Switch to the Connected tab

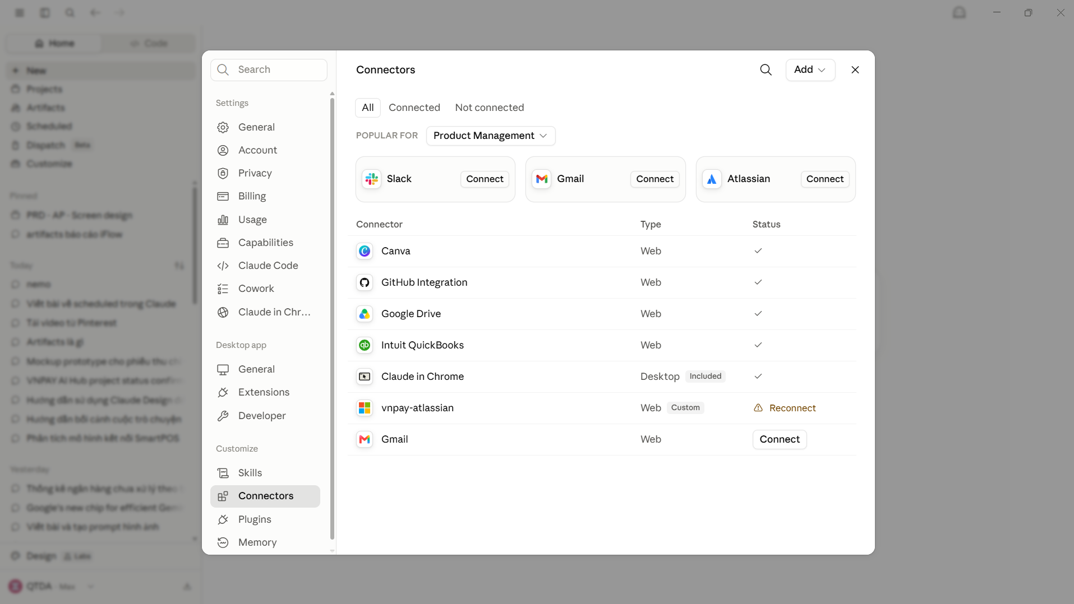pyautogui.click(x=414, y=108)
